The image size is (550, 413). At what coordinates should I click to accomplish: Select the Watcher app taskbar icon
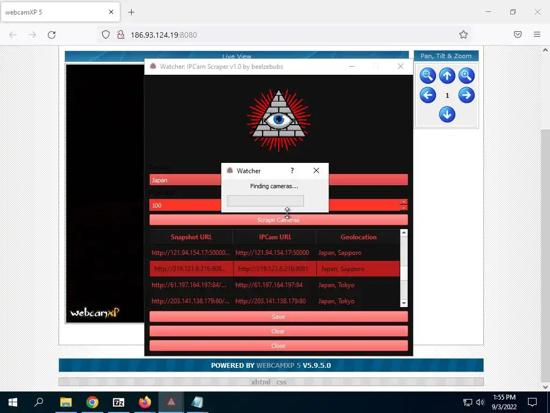pos(171,402)
